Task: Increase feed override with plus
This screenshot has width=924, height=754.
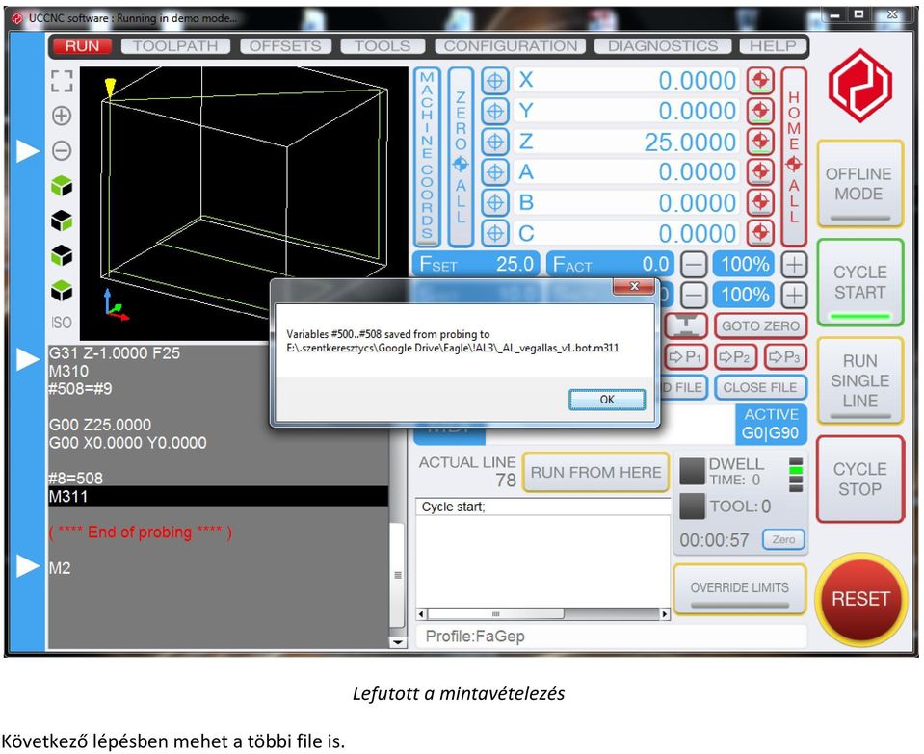Action: pyautogui.click(x=794, y=265)
